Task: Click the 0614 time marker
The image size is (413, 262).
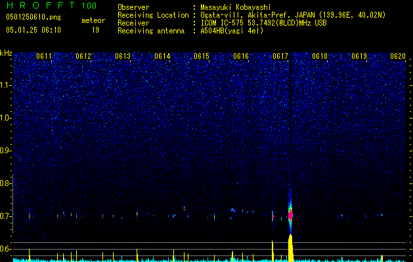Action: click(162, 56)
